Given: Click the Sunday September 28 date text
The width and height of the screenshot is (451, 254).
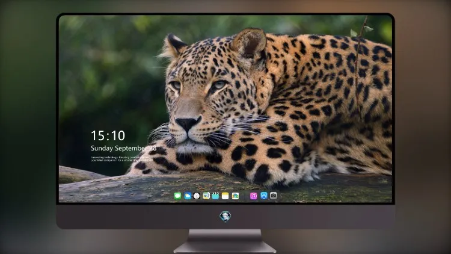Looking at the screenshot, I should point(124,148).
